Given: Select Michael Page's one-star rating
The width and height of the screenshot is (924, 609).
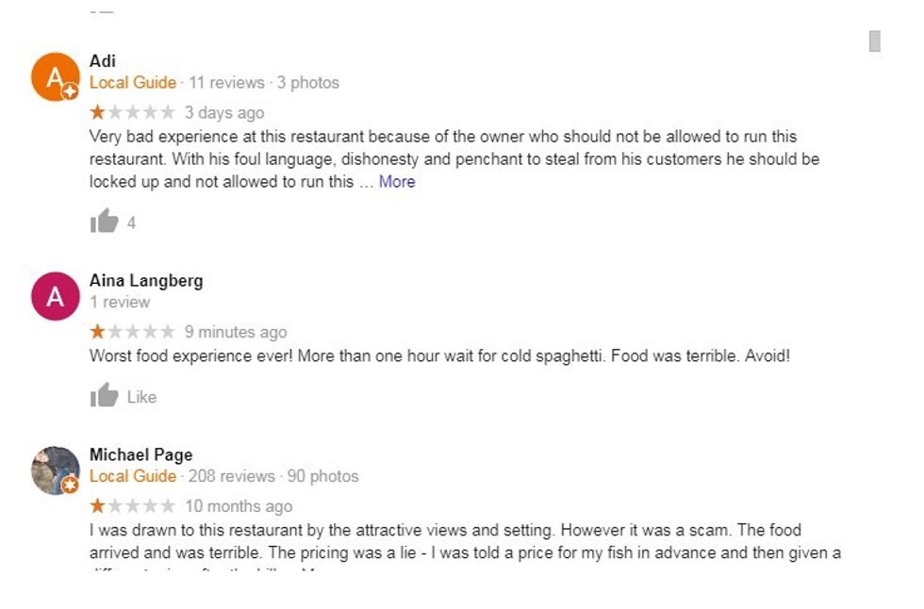Looking at the screenshot, I should coord(132,506).
